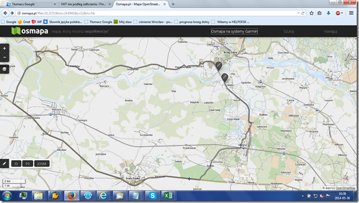This screenshot has height=203, width=359.
Task: Zoom out the map with minus button
Action: 4,57
